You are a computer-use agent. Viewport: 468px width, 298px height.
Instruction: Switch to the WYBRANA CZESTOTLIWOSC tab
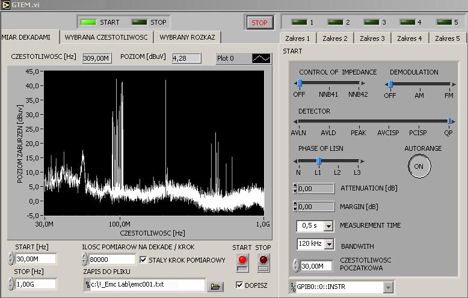106,37
